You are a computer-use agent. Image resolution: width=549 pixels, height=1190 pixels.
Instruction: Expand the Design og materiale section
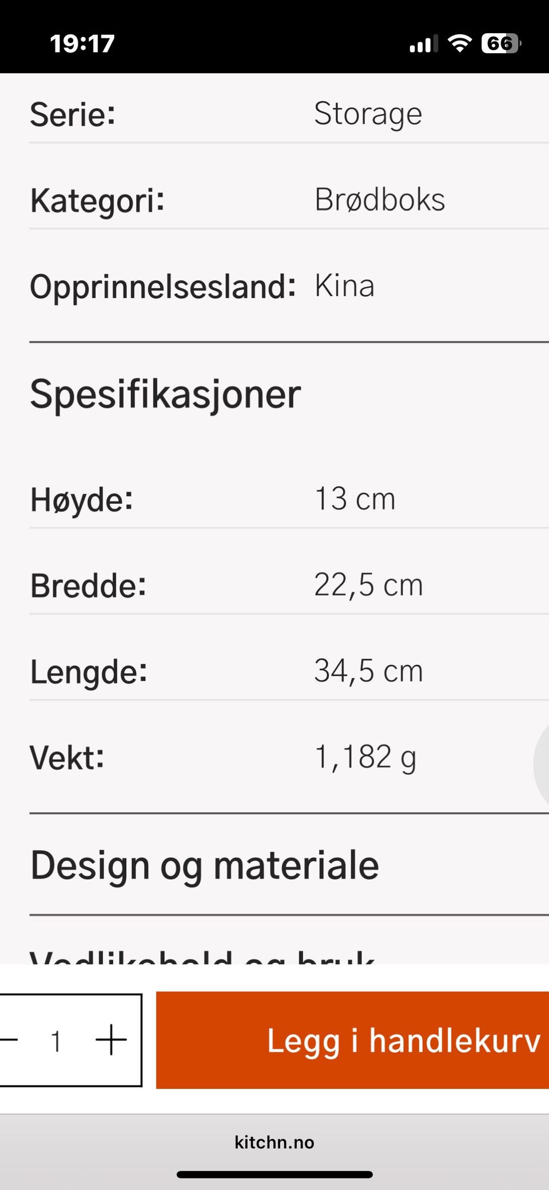(x=205, y=864)
